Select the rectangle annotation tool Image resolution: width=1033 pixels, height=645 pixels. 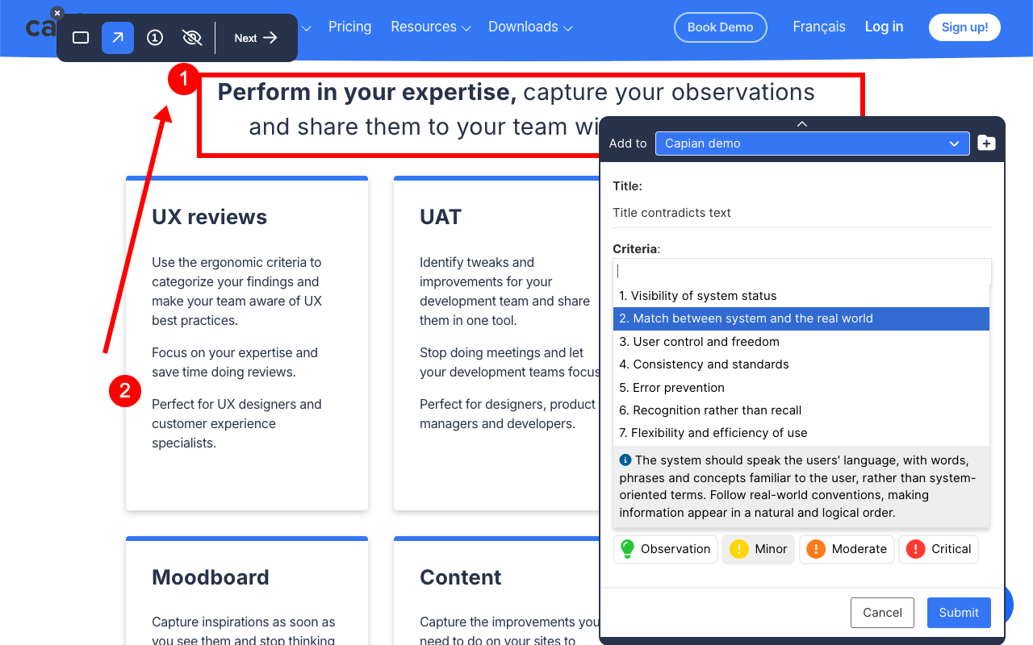81,38
